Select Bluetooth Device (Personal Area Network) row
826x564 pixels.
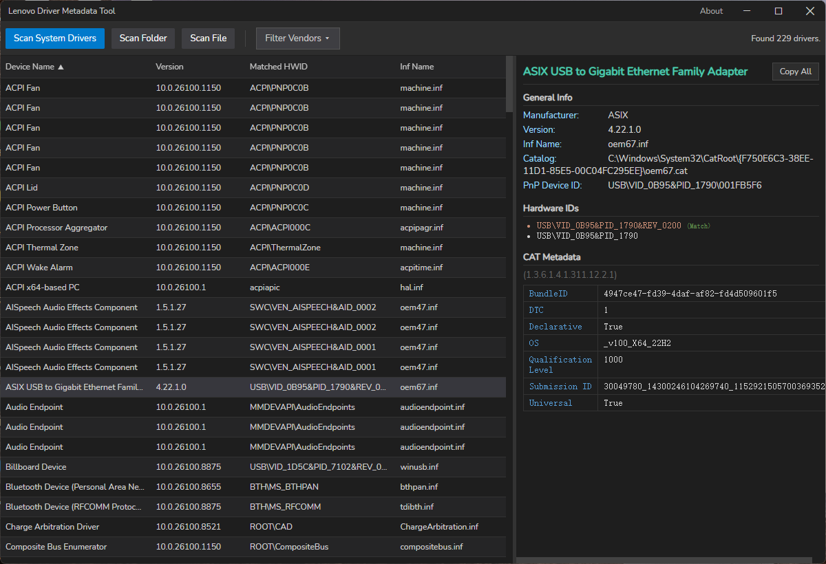(253, 487)
